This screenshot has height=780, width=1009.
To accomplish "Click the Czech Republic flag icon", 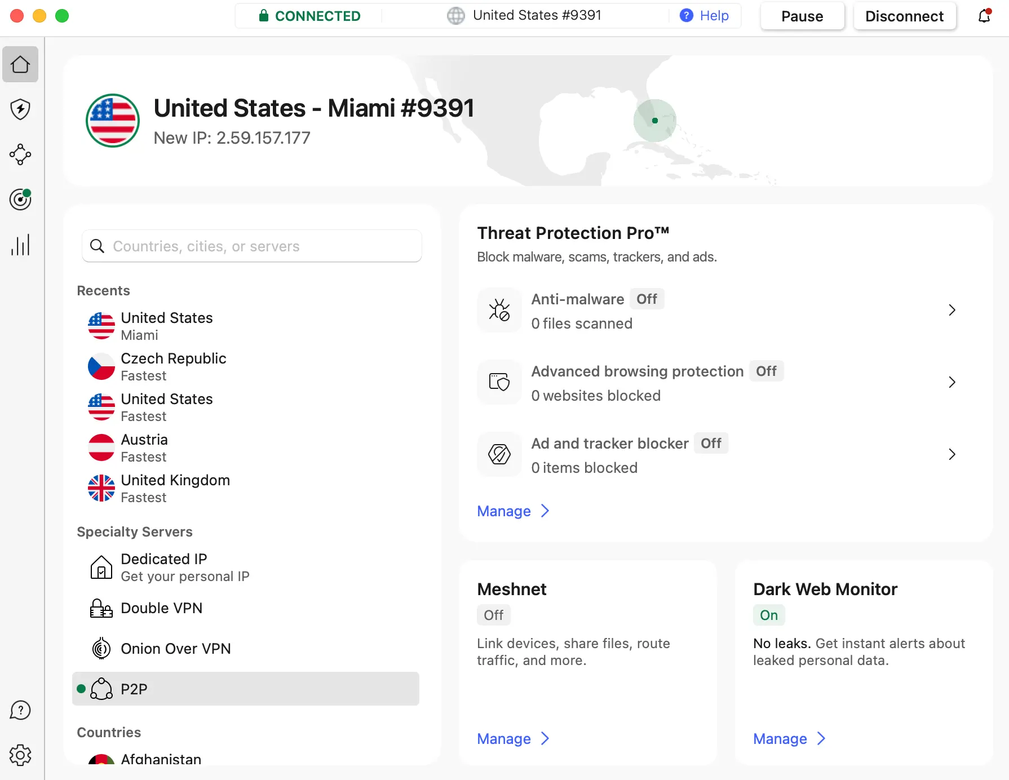I will [101, 366].
